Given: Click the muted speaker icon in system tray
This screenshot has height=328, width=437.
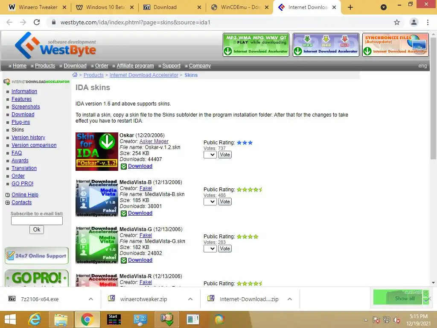Looking at the screenshot, I should [x=396, y=320].
